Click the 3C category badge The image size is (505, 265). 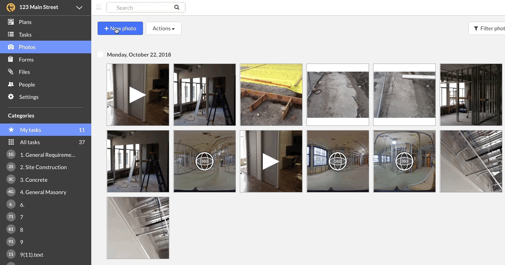pos(11,179)
